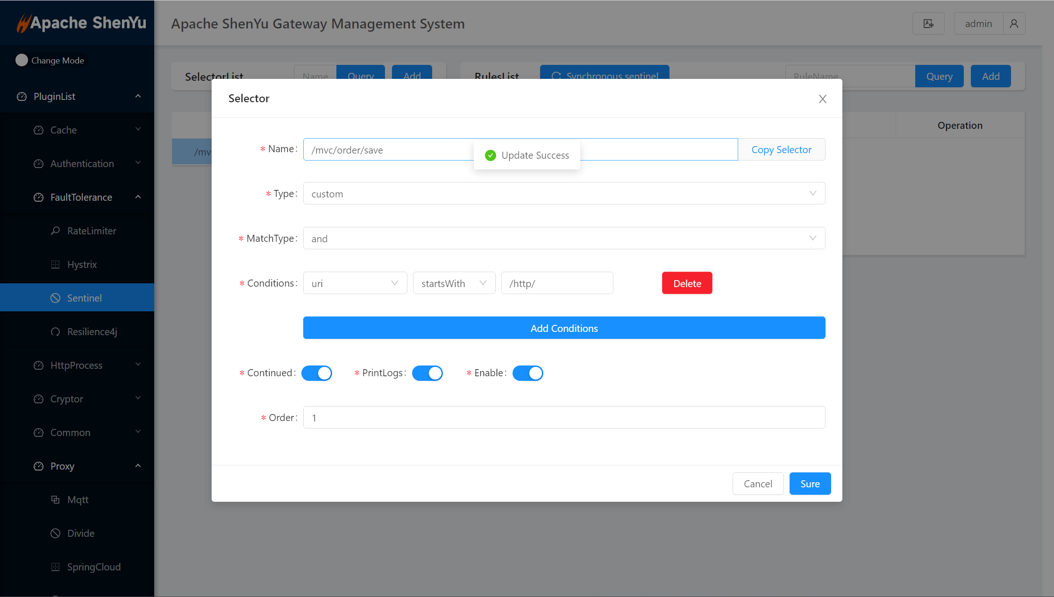1054x597 pixels.
Task: Click the language translate icon in header
Action: pos(928,24)
